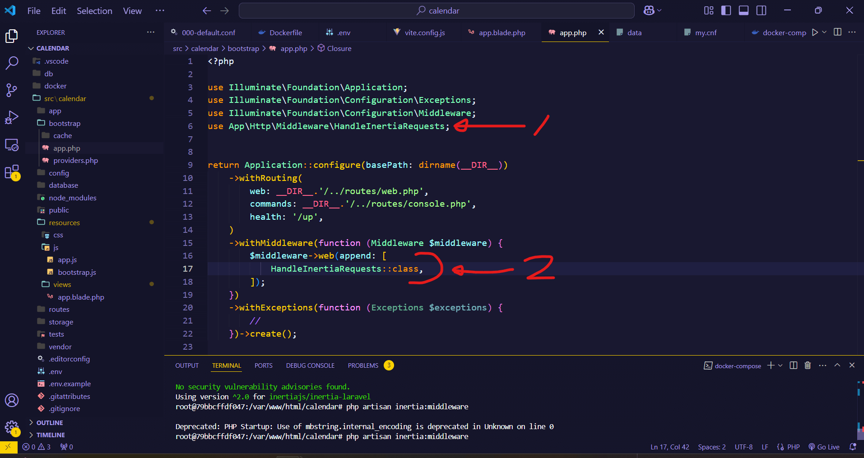Viewport: 864px width, 458px height.
Task: Toggle the bottom panel visibility
Action: (743, 10)
